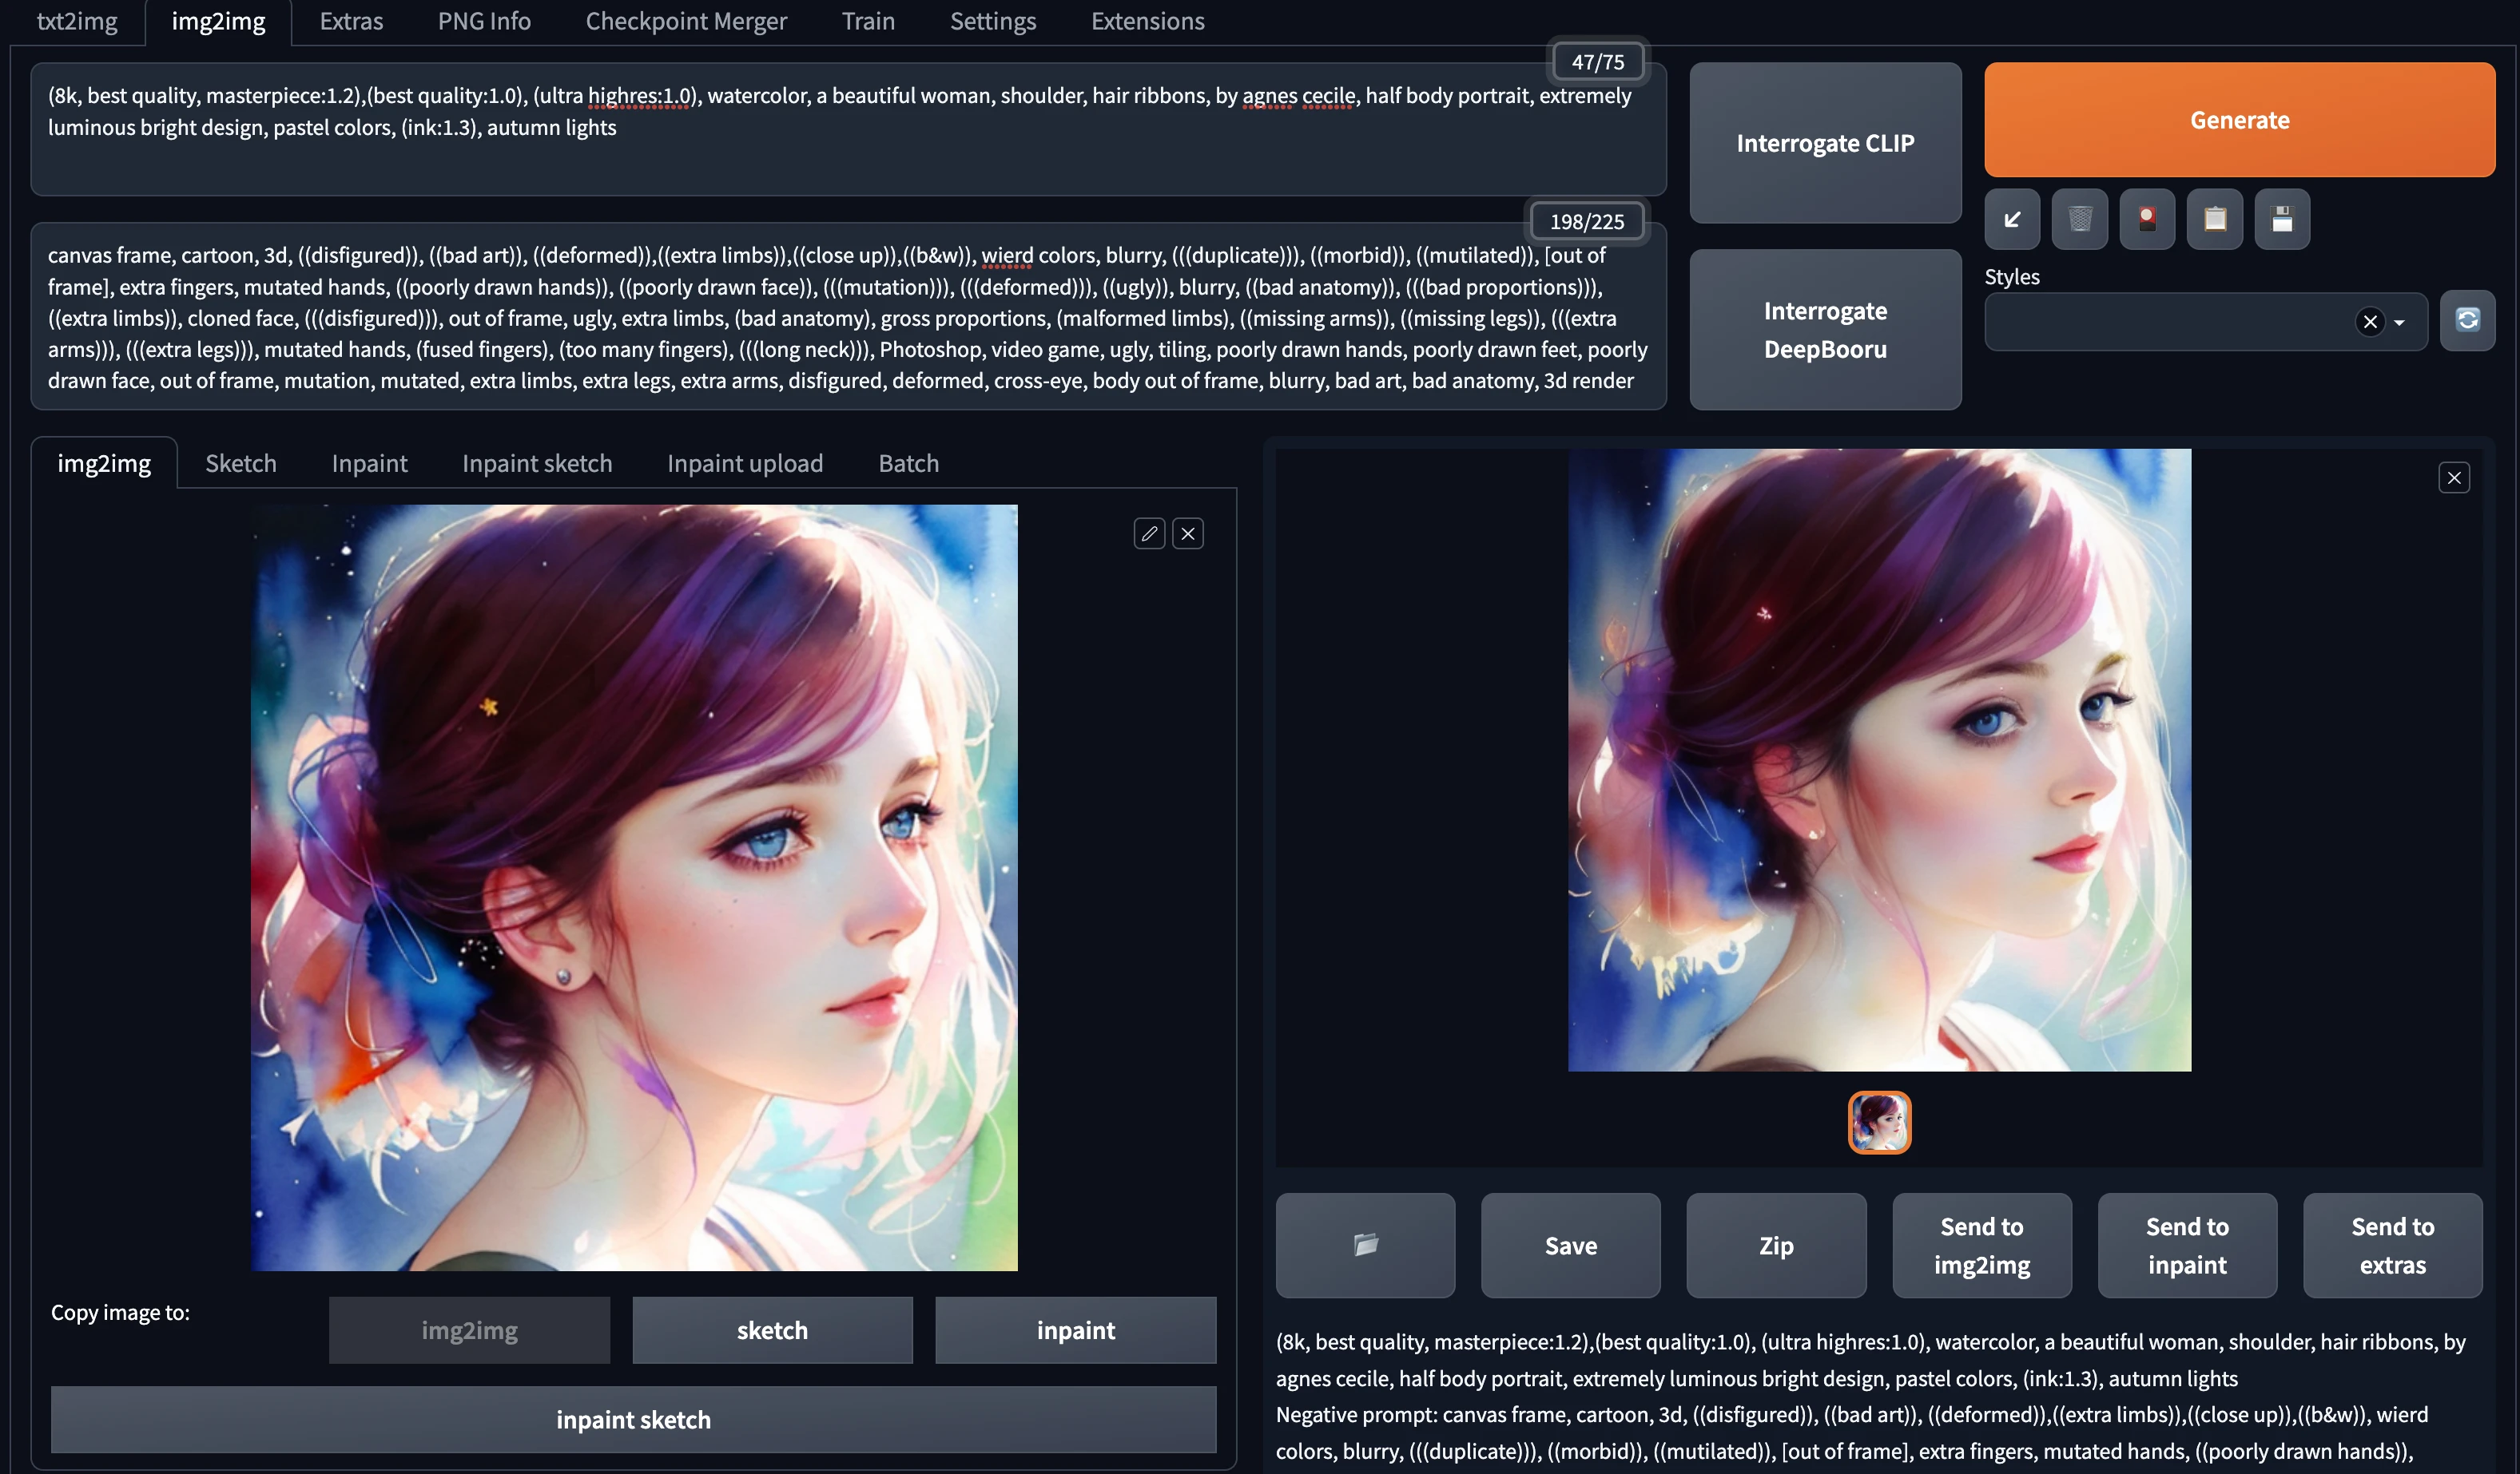Copy the input image to inpaint sketch

[633, 1419]
